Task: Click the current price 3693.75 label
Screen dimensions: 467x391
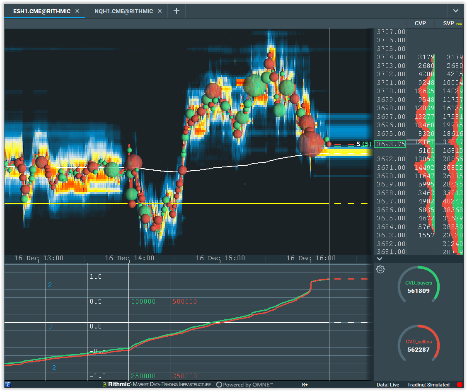Action: tap(390, 144)
